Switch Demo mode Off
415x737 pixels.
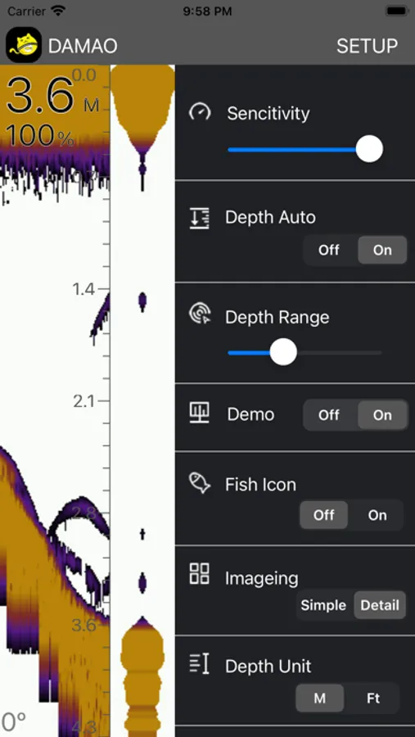(329, 415)
